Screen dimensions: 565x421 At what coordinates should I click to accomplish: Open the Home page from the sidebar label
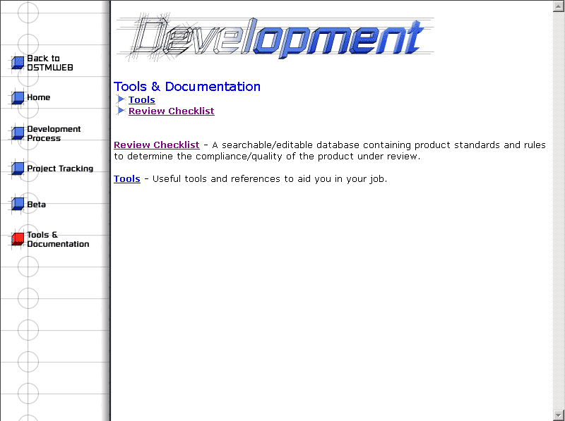click(39, 97)
